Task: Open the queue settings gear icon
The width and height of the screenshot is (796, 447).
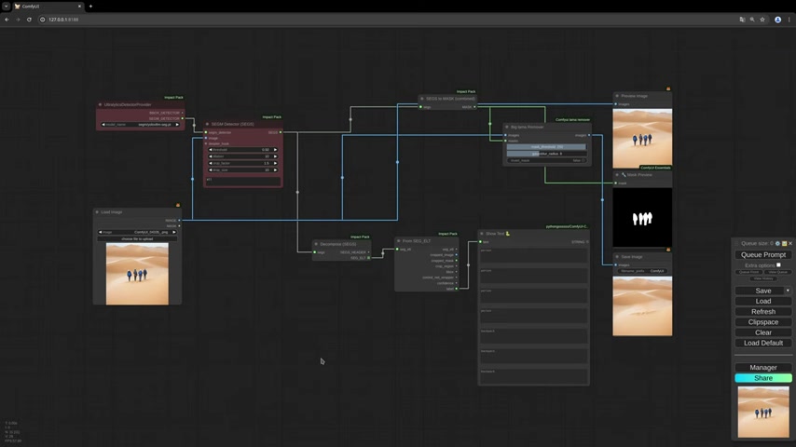Action: [778, 243]
